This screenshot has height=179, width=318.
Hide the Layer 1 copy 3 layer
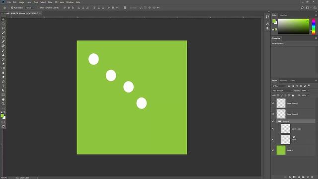273,103
